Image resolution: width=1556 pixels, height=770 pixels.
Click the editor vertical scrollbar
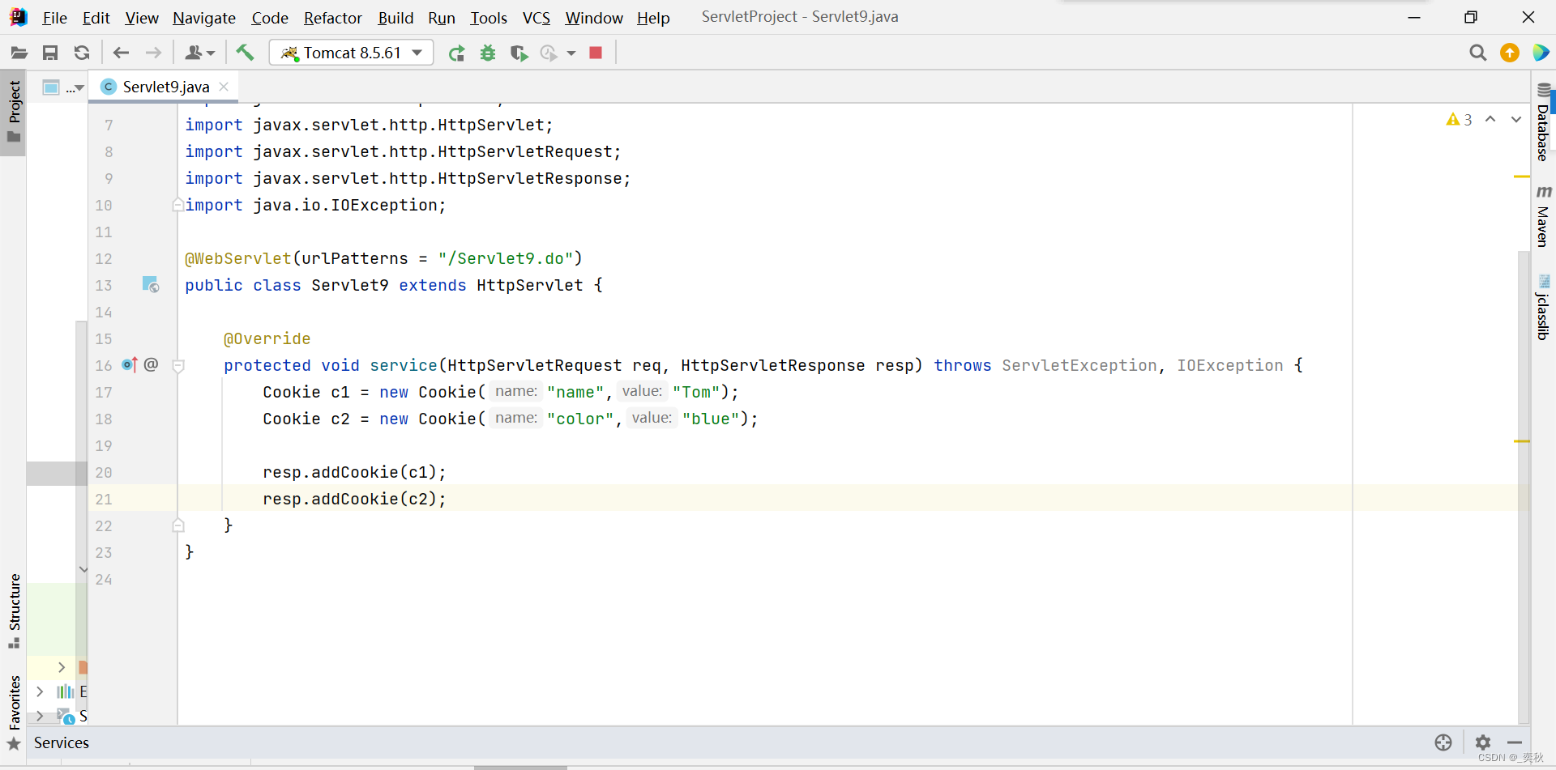(1524, 486)
